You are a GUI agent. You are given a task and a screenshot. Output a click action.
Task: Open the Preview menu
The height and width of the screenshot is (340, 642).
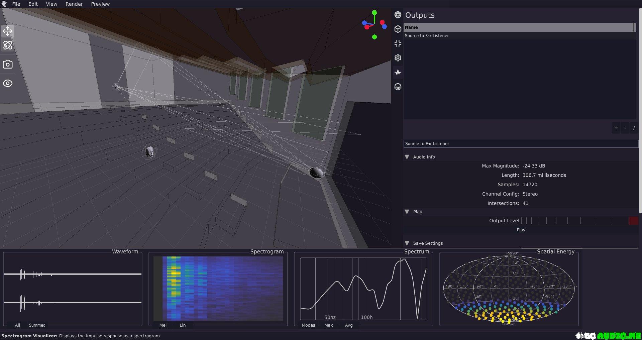(x=100, y=4)
